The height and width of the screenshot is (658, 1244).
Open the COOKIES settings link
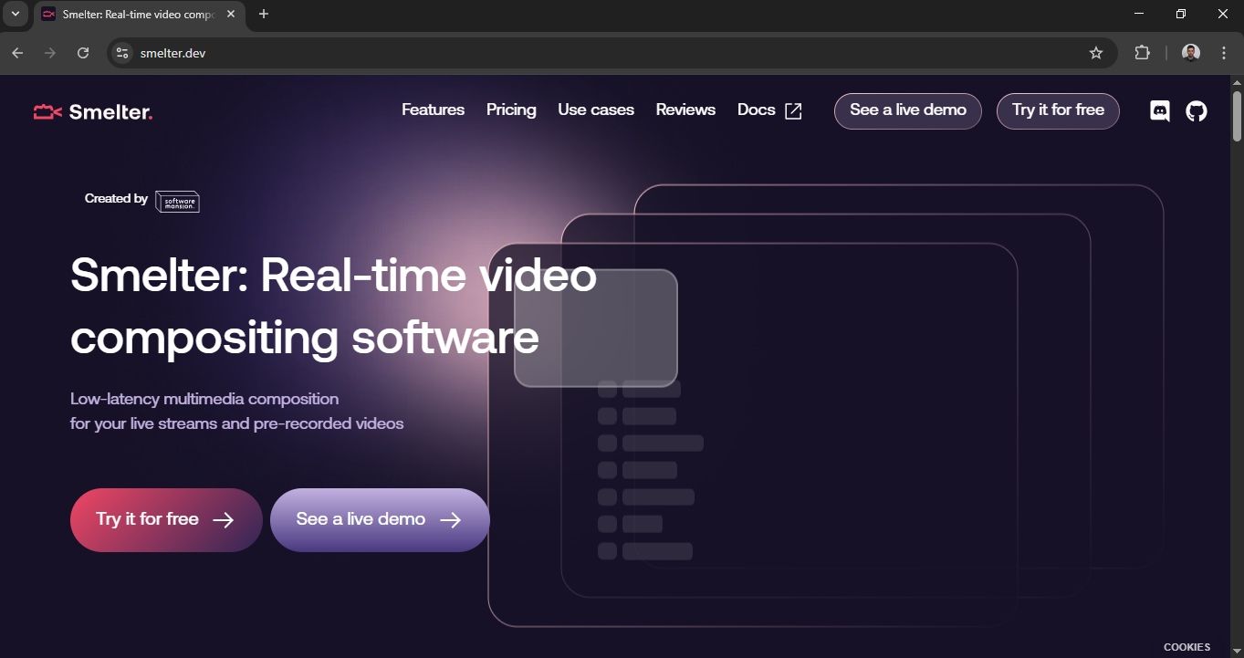coord(1187,647)
